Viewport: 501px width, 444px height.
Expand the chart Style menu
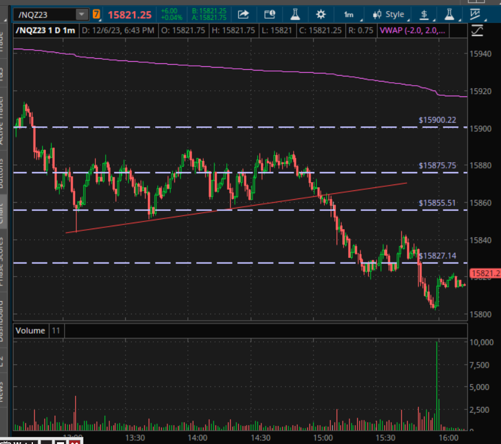pos(389,14)
